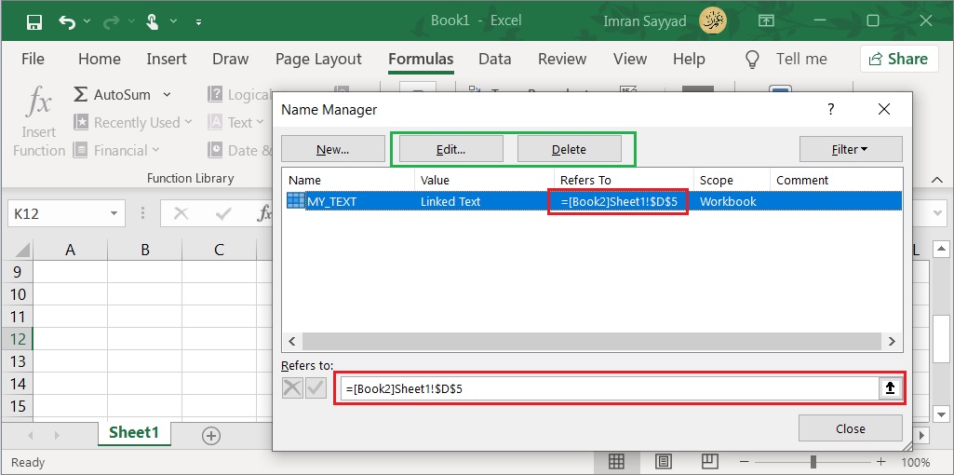Screen dimensions: 954x475
Task: Open the Financial functions dropdown
Action: pyautogui.click(x=116, y=151)
